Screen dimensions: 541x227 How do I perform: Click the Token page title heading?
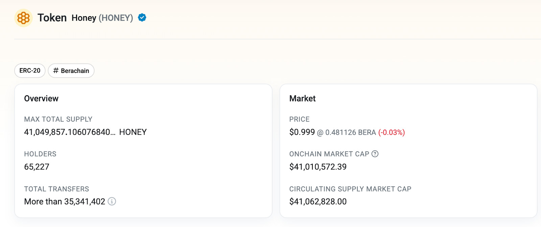(x=52, y=18)
